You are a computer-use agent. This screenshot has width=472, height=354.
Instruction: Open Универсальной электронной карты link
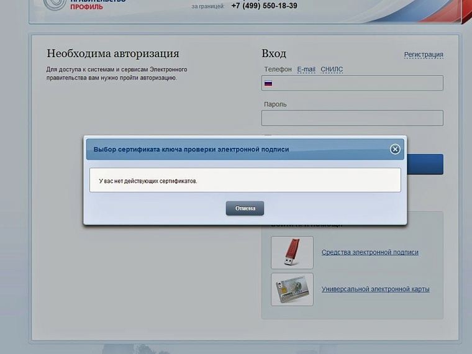375,289
